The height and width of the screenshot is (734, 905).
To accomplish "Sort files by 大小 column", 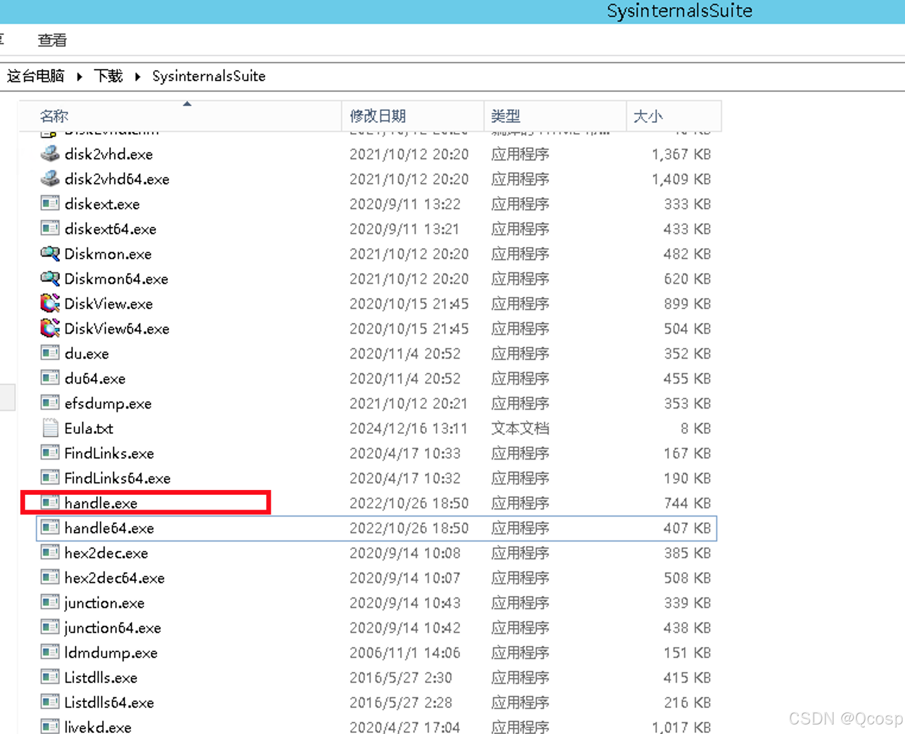I will pos(674,116).
